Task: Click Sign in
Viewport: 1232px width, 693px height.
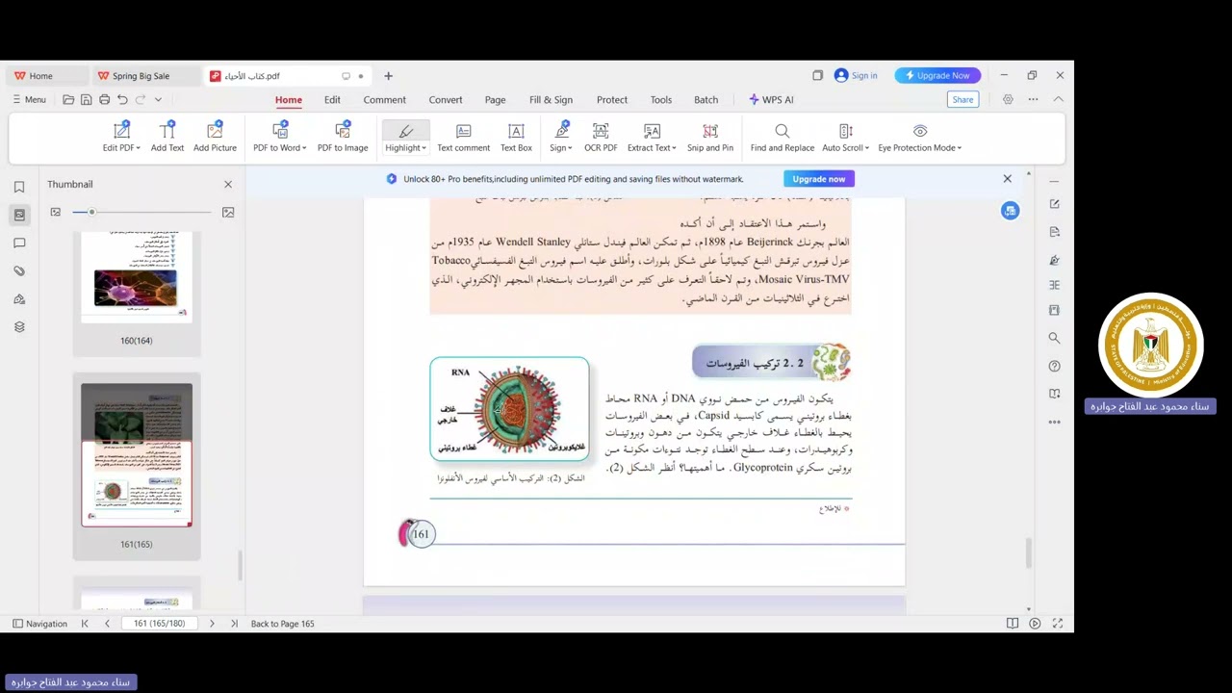Action: [x=856, y=75]
